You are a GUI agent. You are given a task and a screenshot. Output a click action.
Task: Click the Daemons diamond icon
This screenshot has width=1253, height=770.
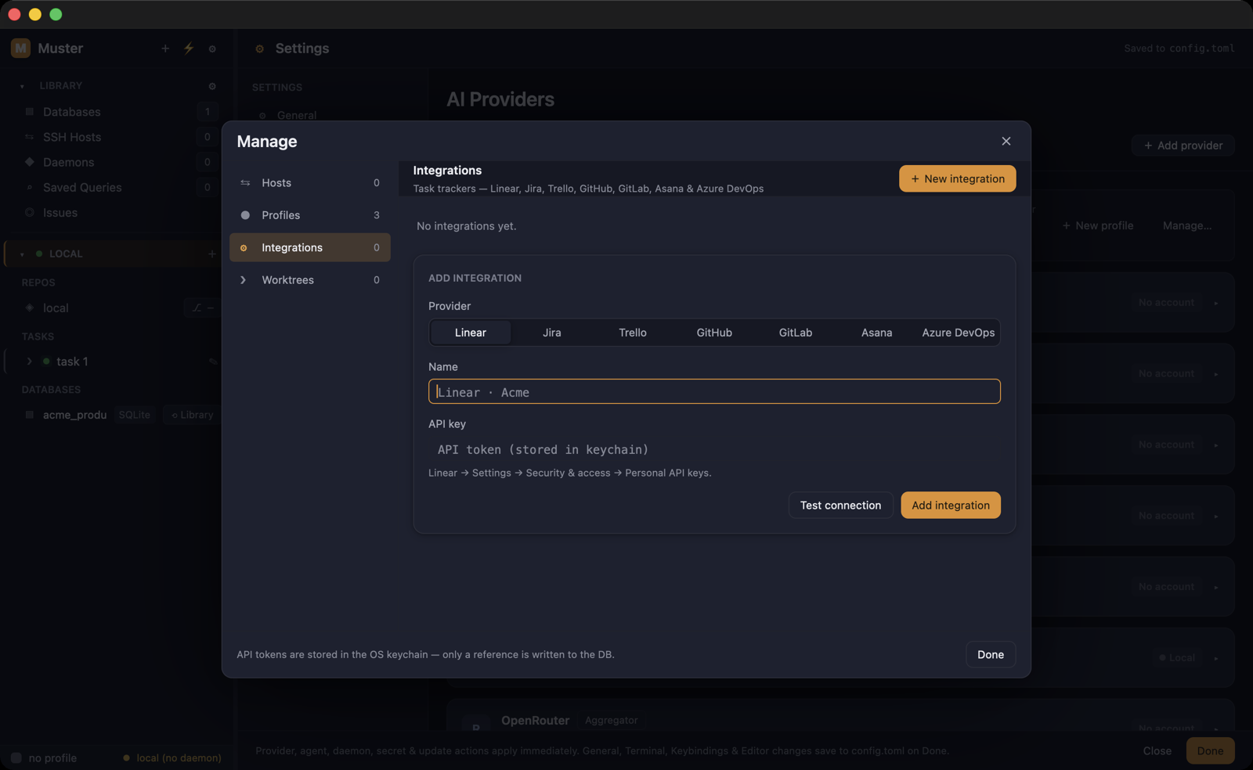coord(30,162)
